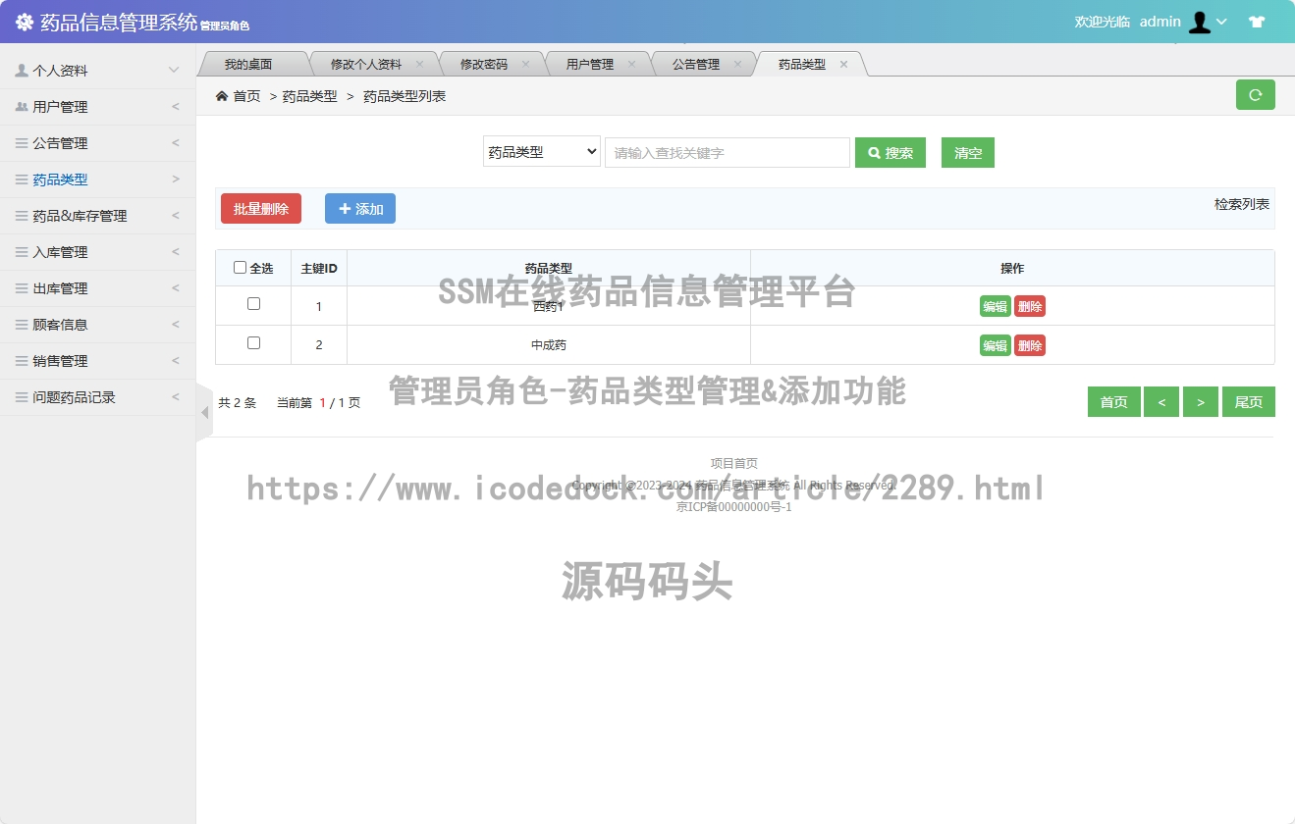Click the list icon beside 顾客信息

pyautogui.click(x=22, y=325)
